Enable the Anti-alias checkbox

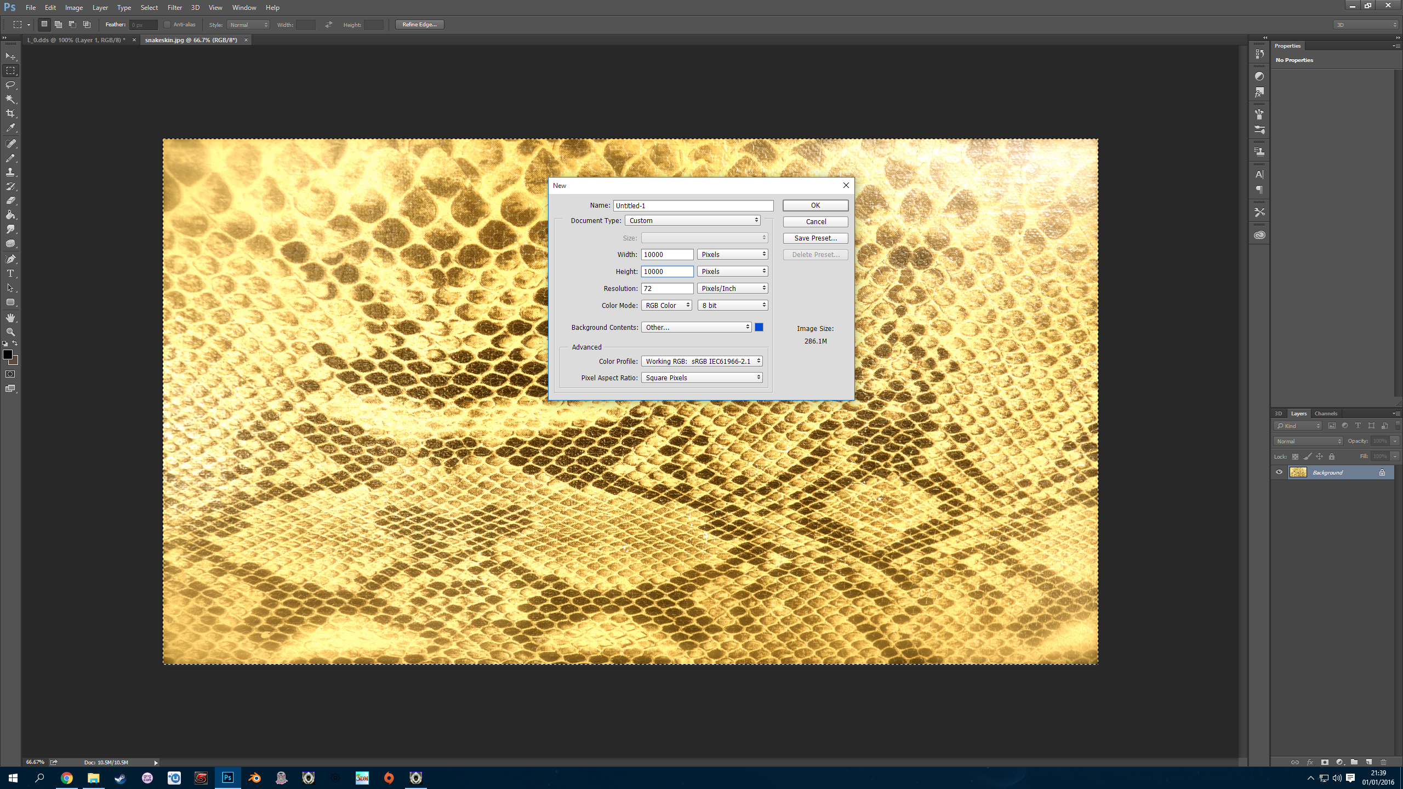point(167,25)
